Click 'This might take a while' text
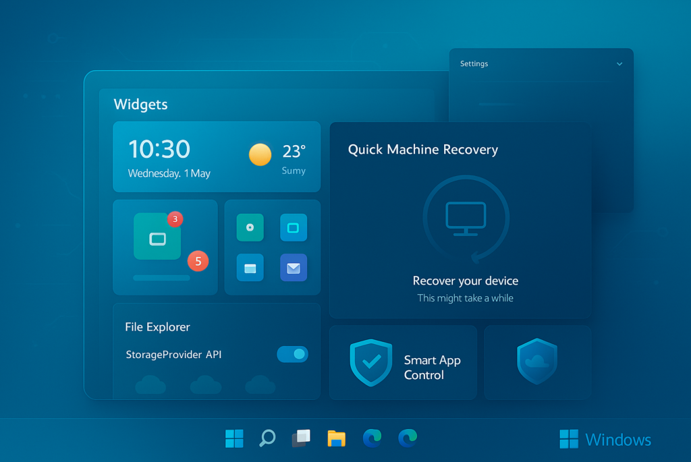691x462 pixels. (466, 298)
